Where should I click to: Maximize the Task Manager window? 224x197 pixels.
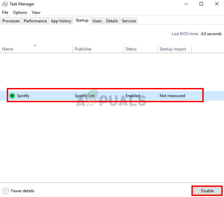pos(201,4)
